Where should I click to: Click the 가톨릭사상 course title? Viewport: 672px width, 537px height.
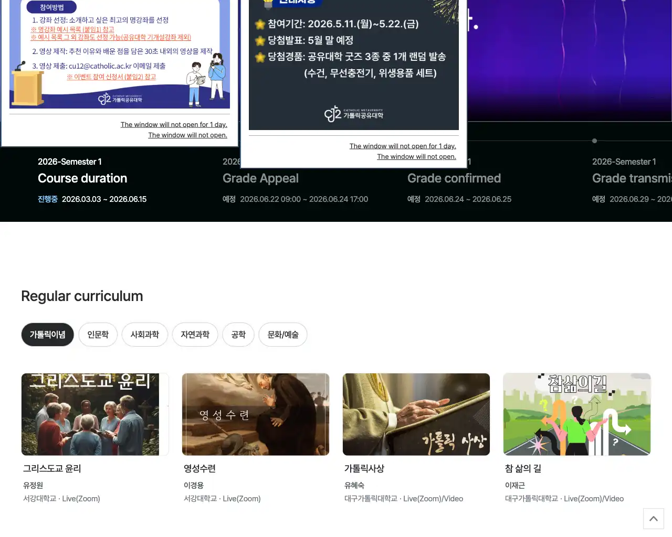click(x=364, y=469)
